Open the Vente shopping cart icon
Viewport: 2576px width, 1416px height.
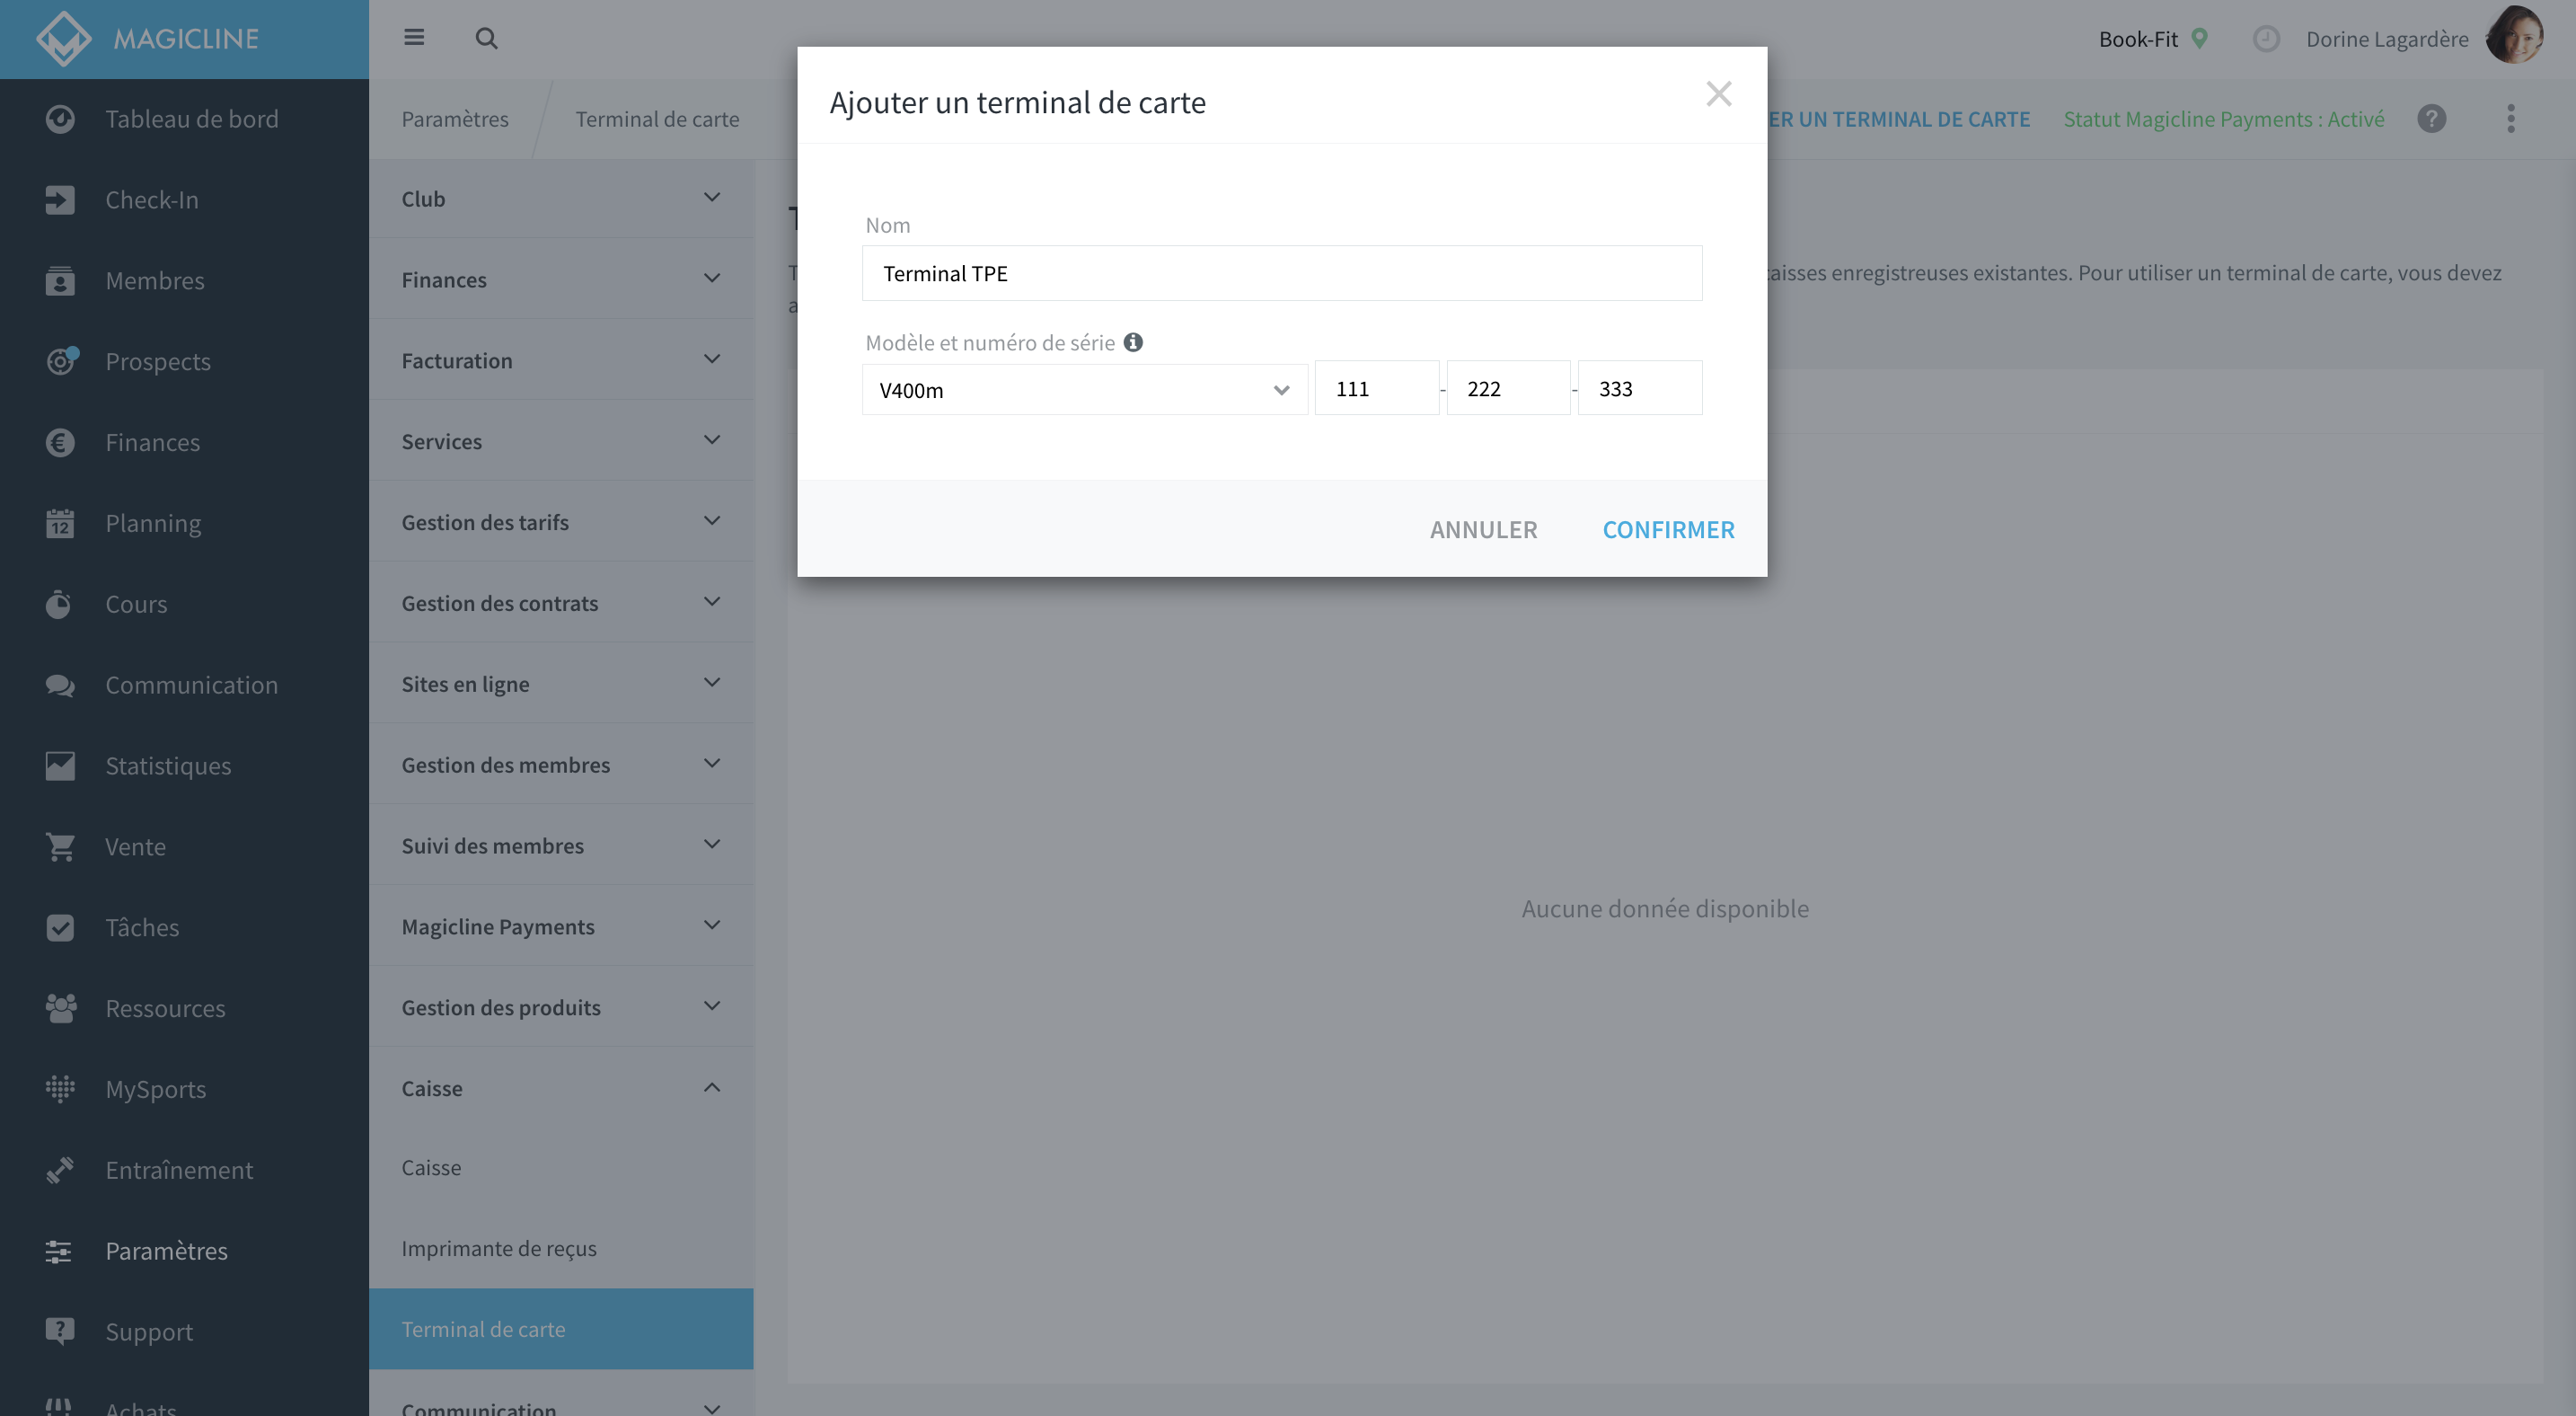pos(60,846)
